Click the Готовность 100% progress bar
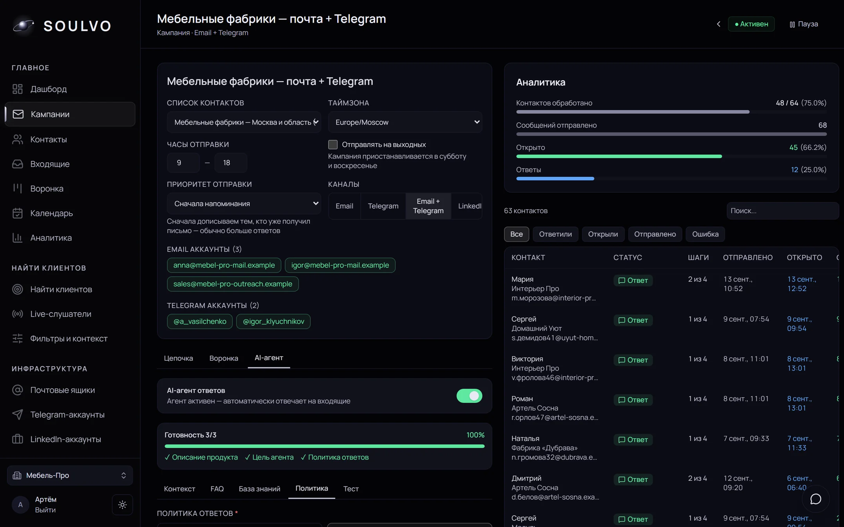This screenshot has width=844, height=527. [x=325, y=446]
